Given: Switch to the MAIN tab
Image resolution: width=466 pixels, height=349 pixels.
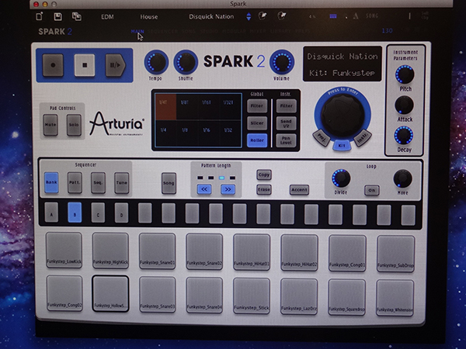Looking at the screenshot, I should [x=137, y=31].
